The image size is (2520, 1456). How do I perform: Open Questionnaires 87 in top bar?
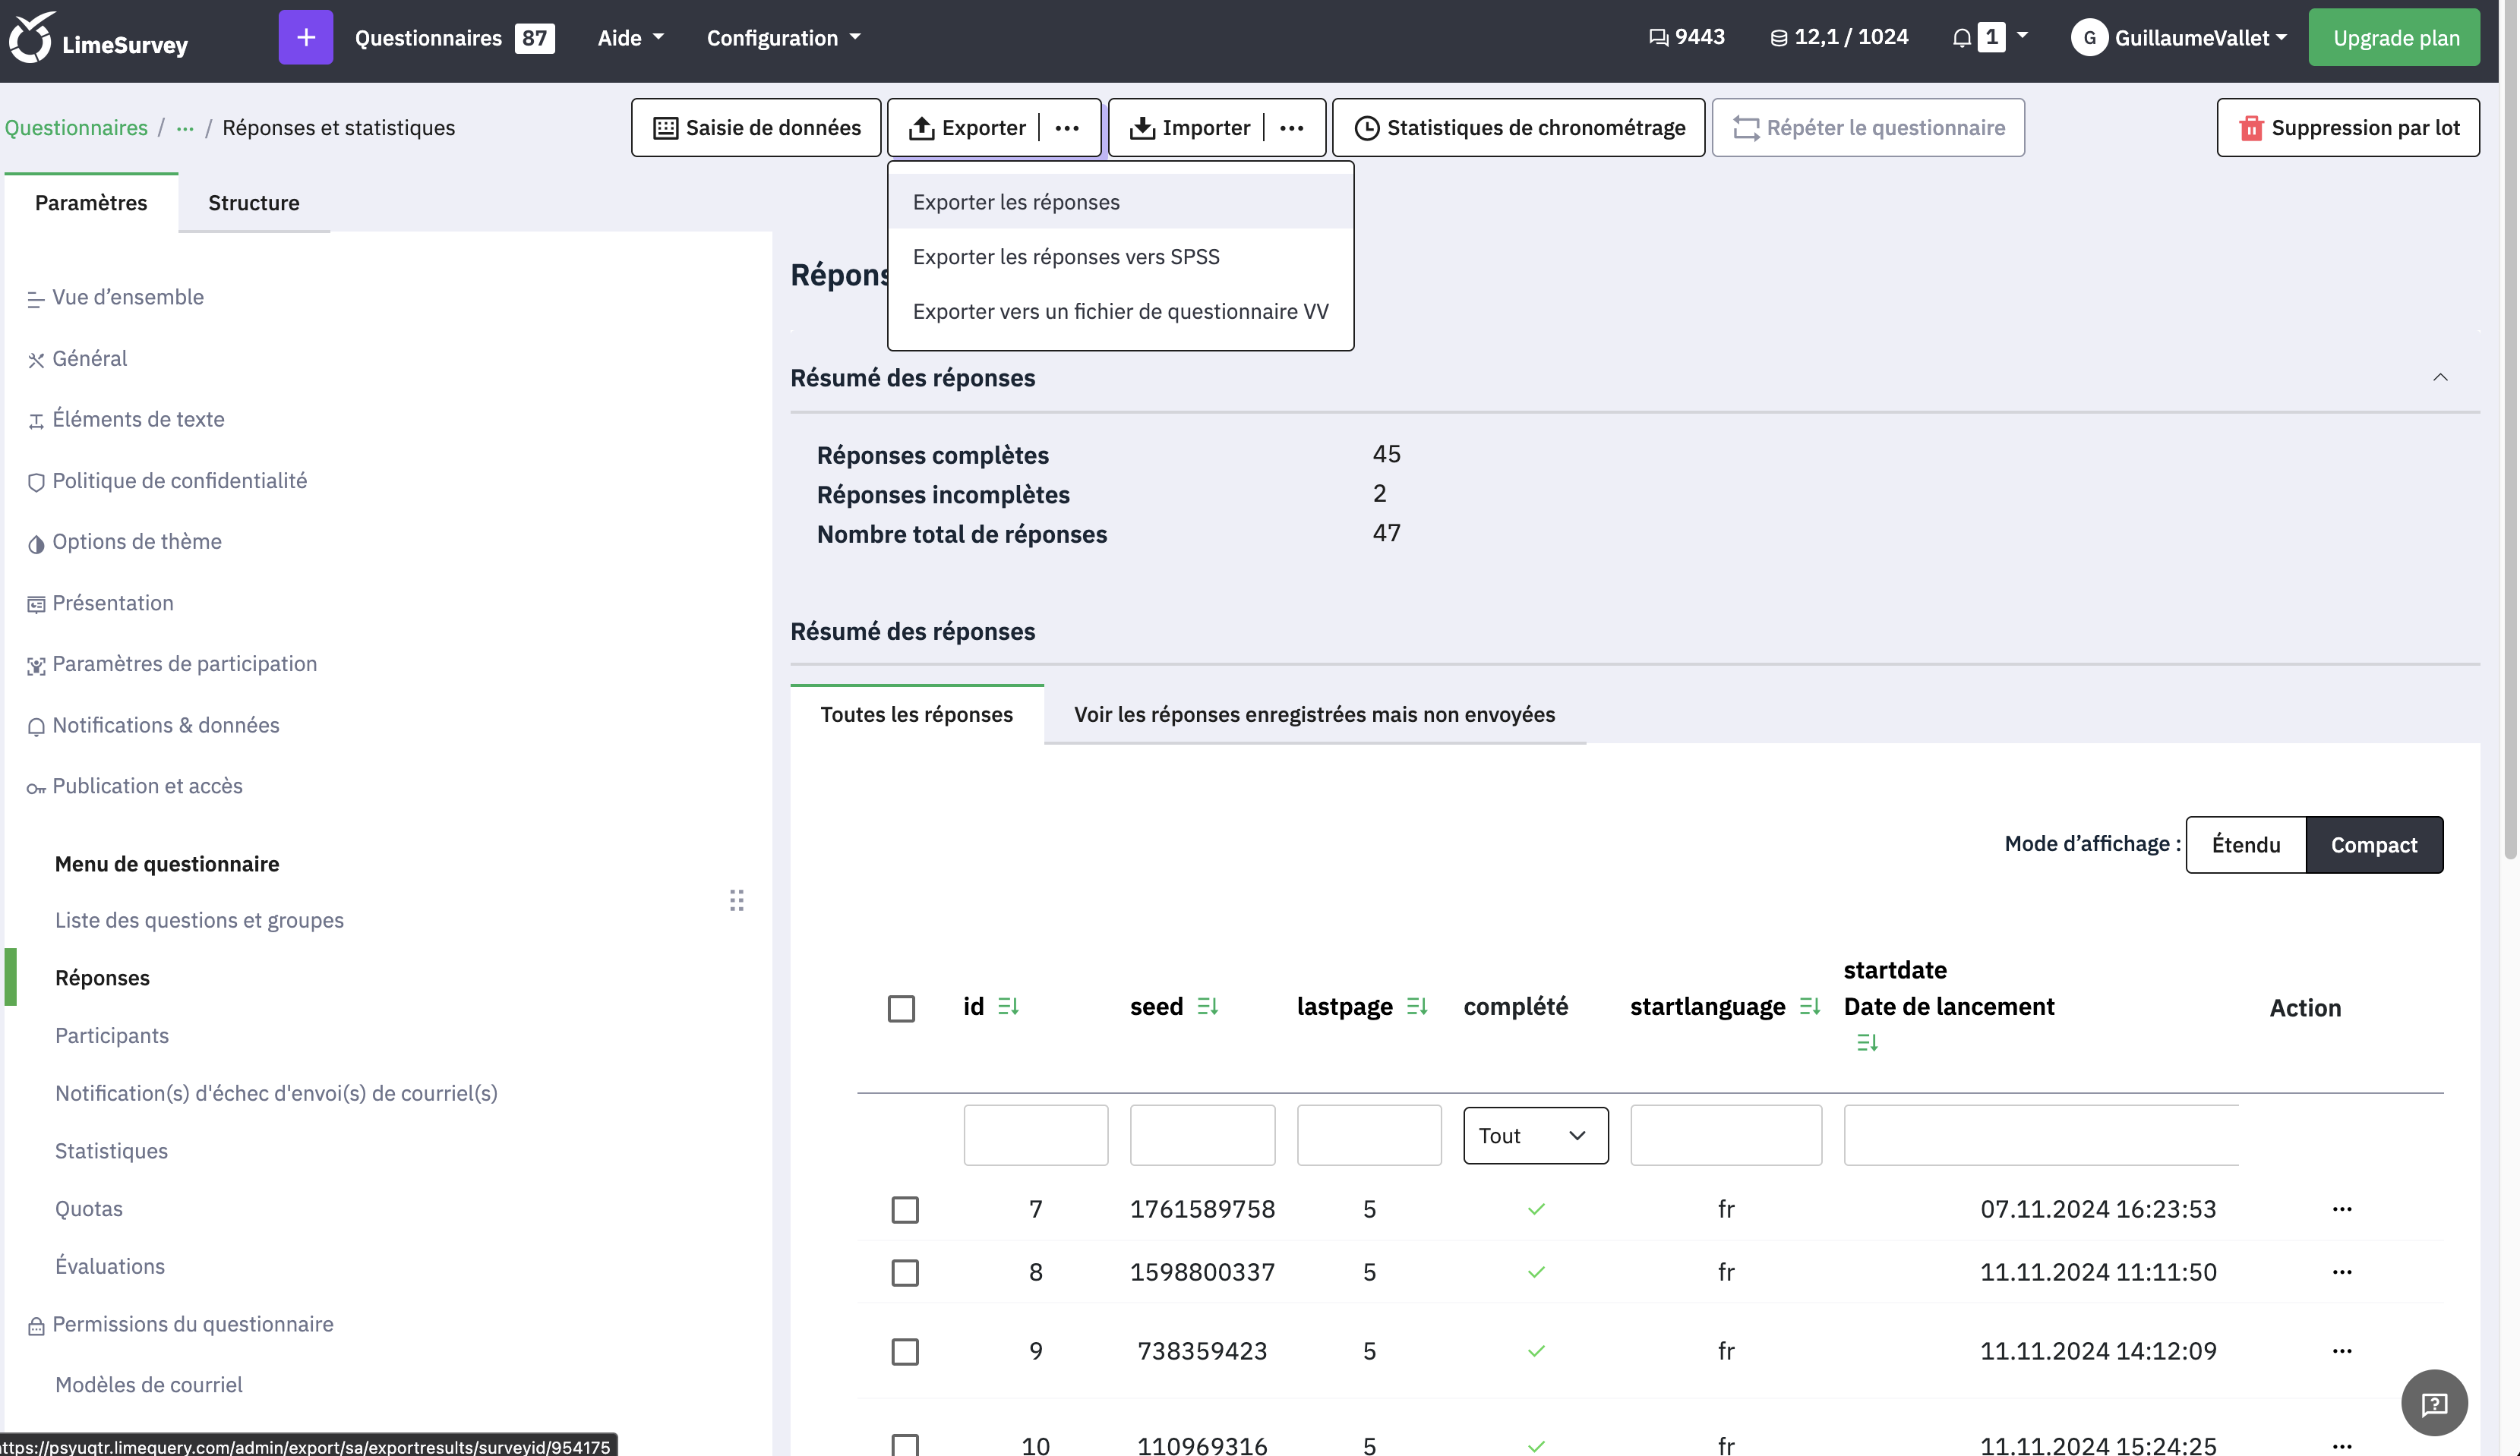(x=454, y=38)
